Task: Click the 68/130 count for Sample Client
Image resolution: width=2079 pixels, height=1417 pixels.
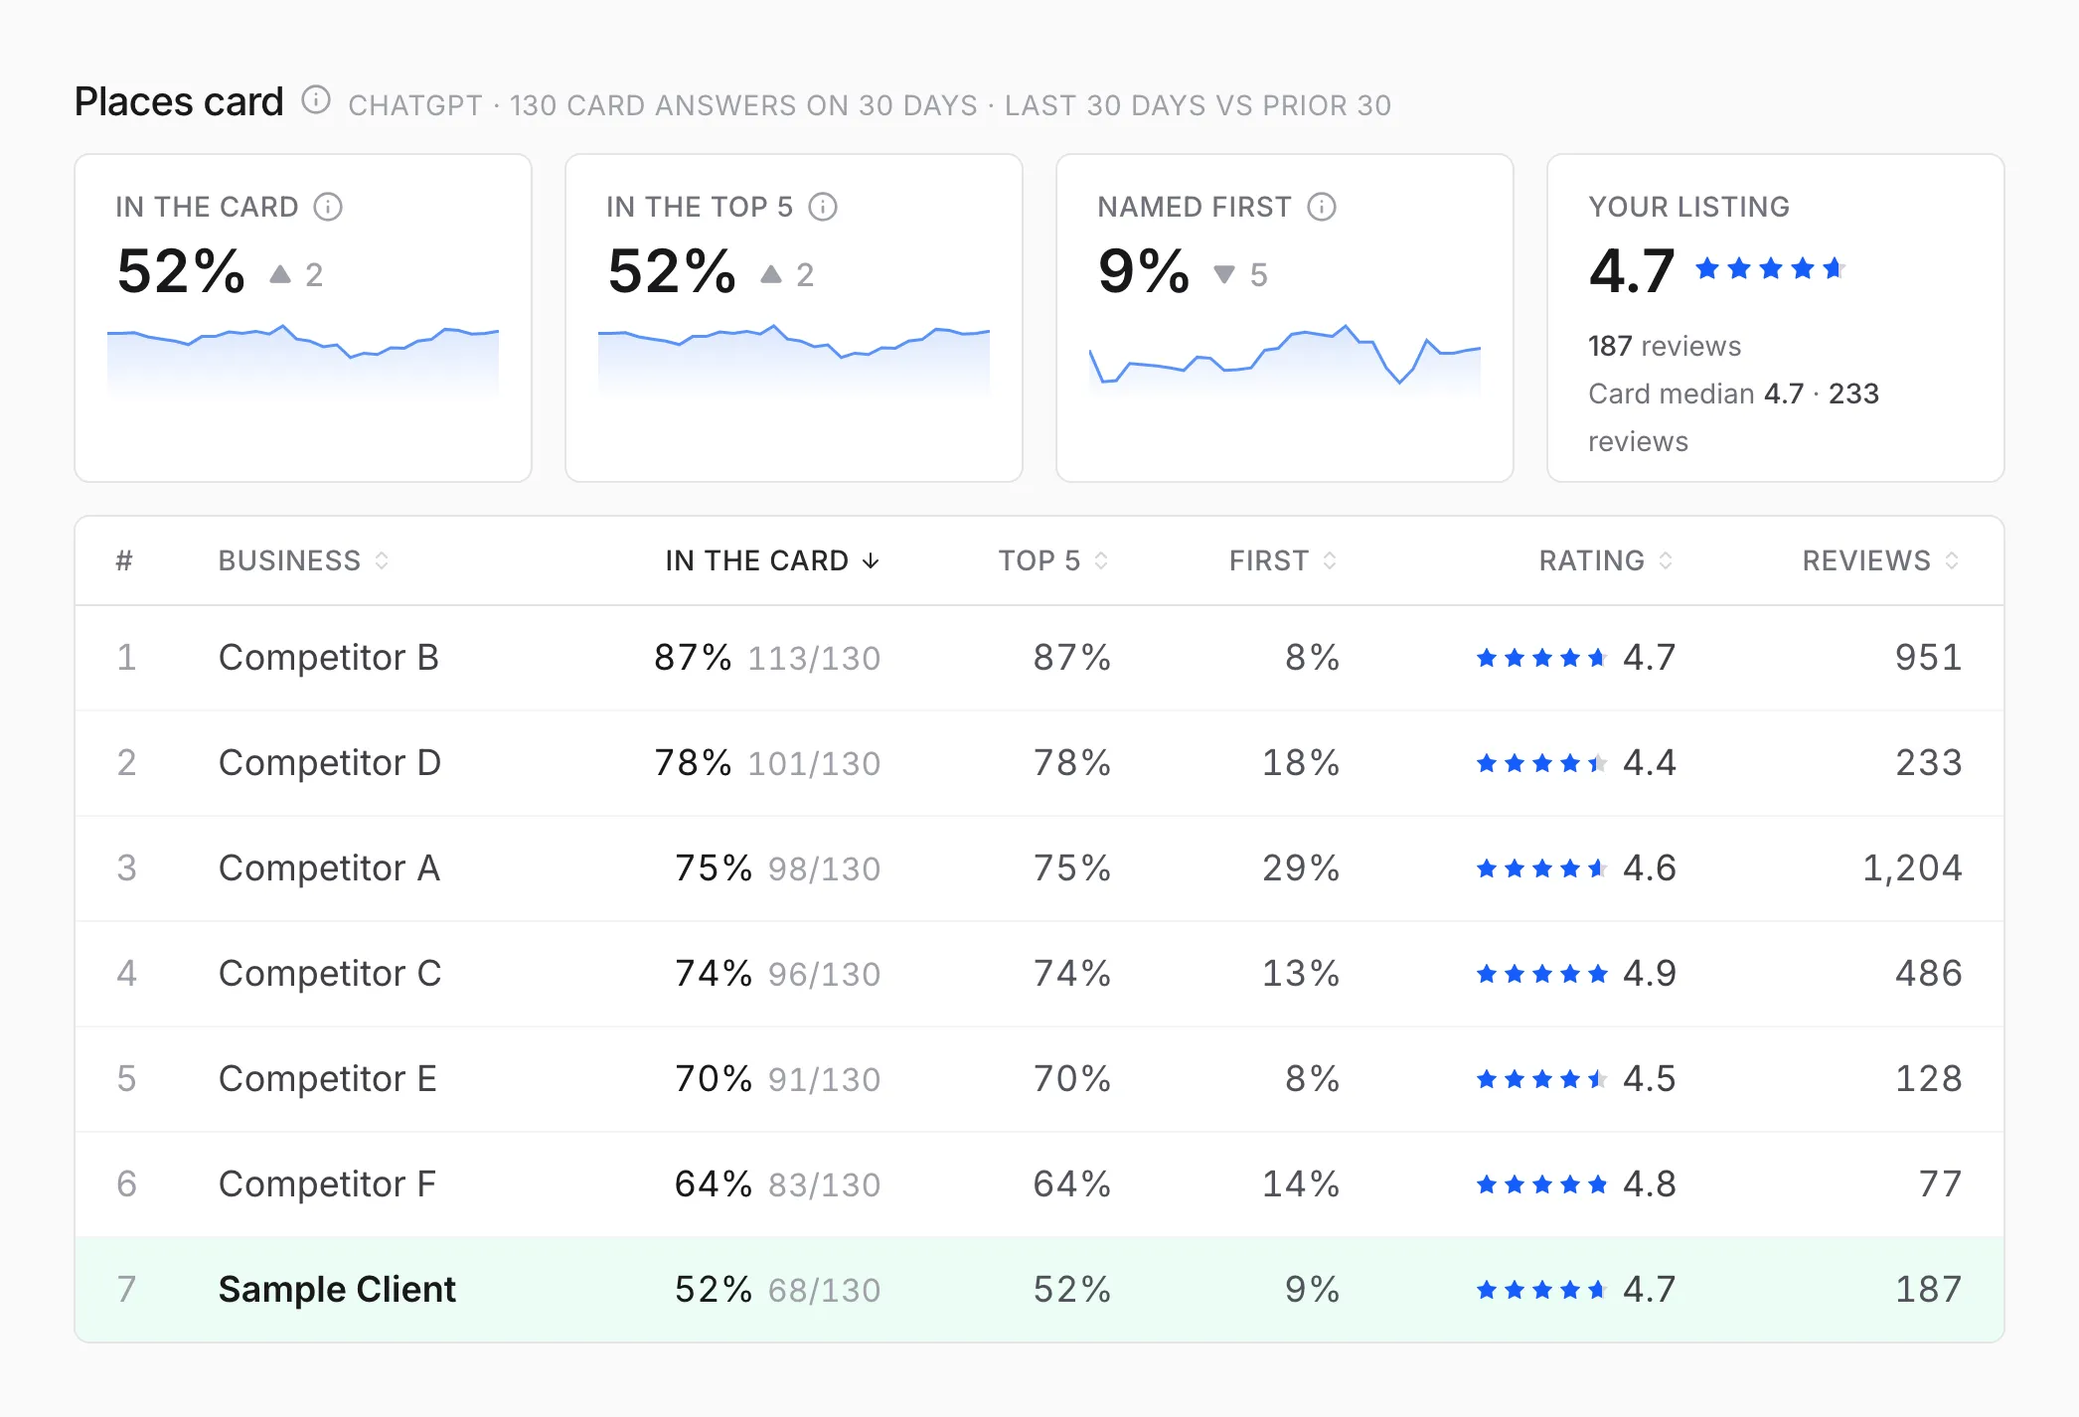Action: [x=824, y=1291]
